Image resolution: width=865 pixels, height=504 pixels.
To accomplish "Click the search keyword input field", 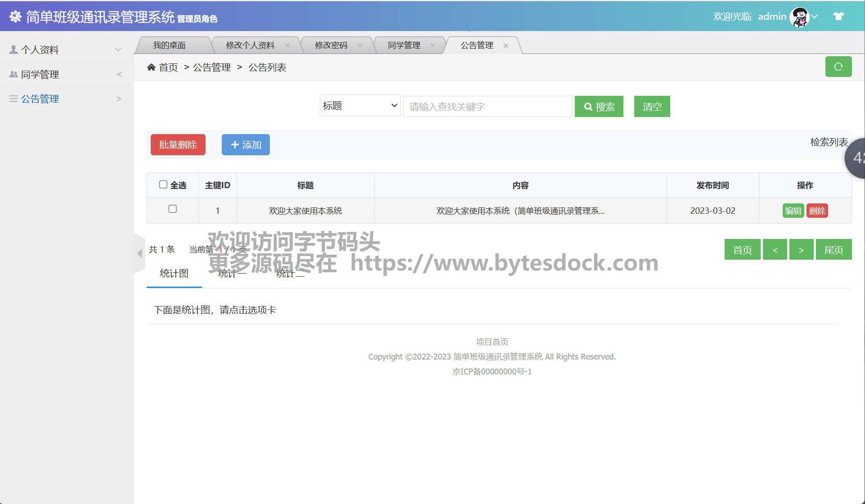I will point(487,107).
